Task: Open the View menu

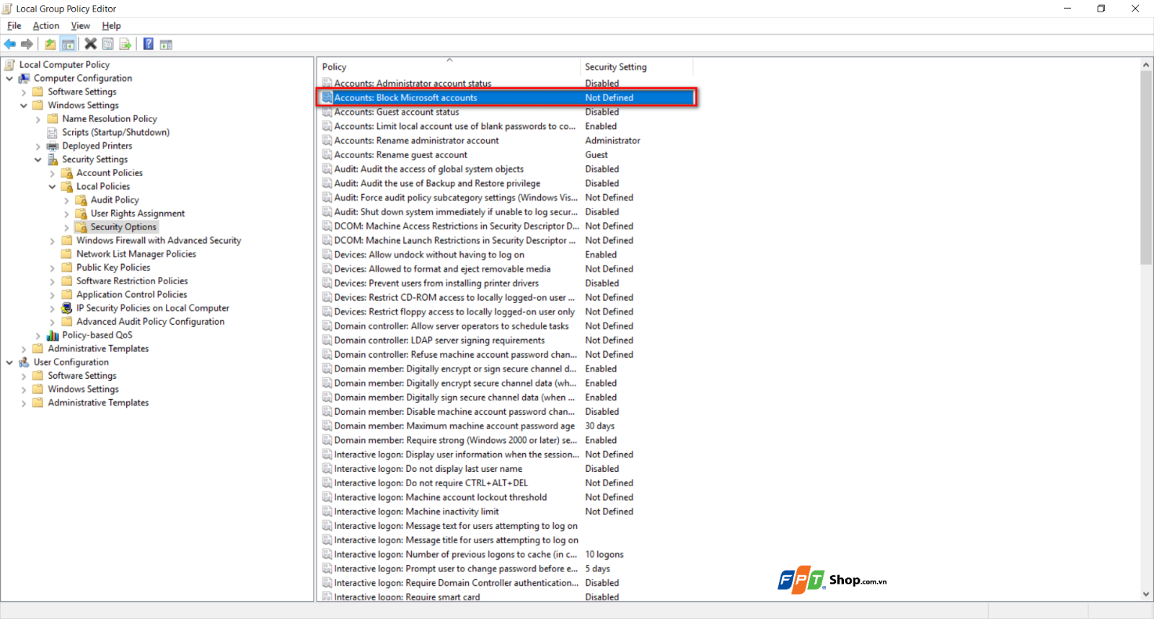Action: coord(80,25)
